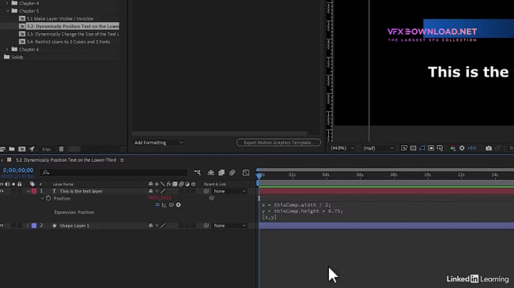This screenshot has height=288, width=514.
Task: Toggle shy switch on Shape Layer 1
Action: point(150,226)
